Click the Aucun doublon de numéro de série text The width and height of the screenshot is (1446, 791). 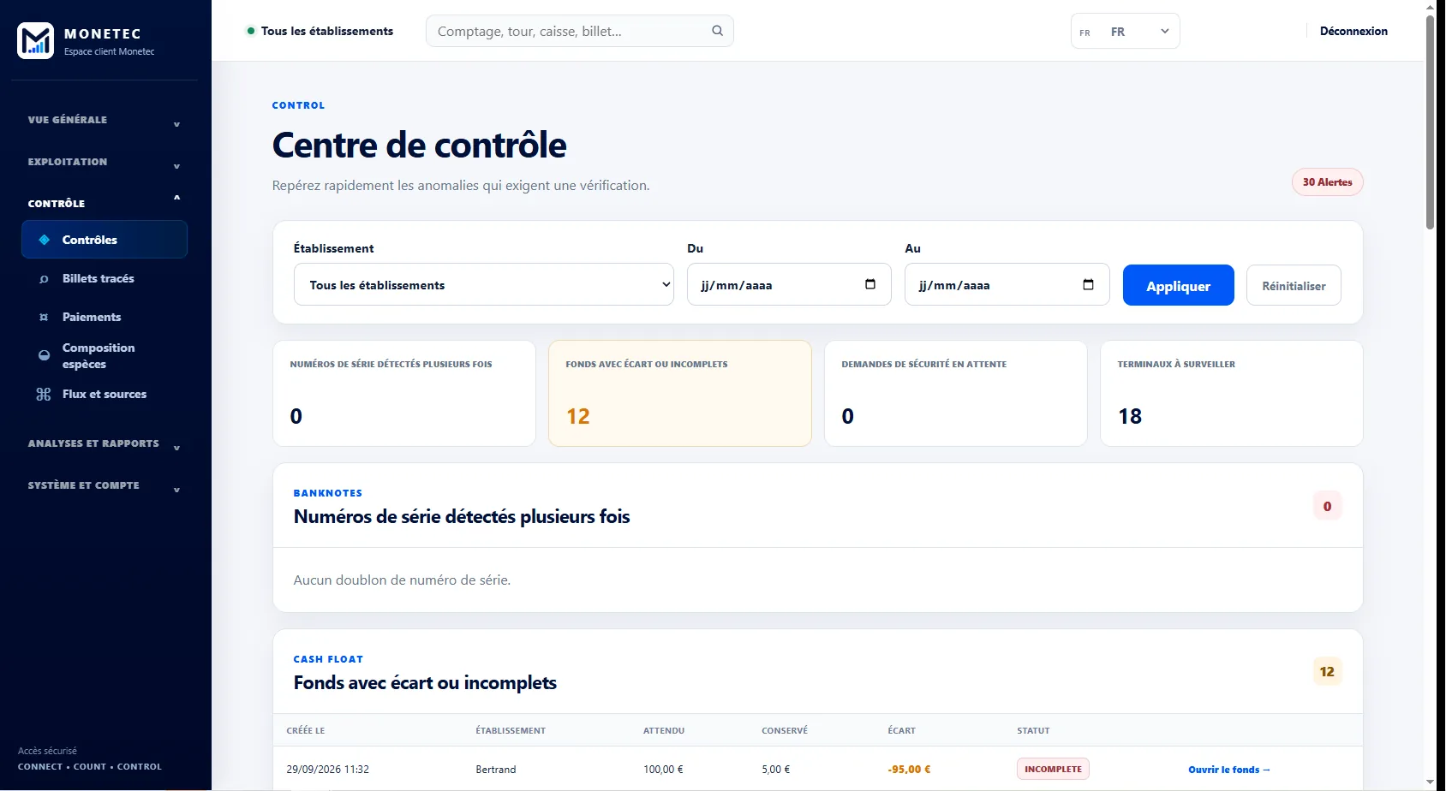click(x=402, y=580)
